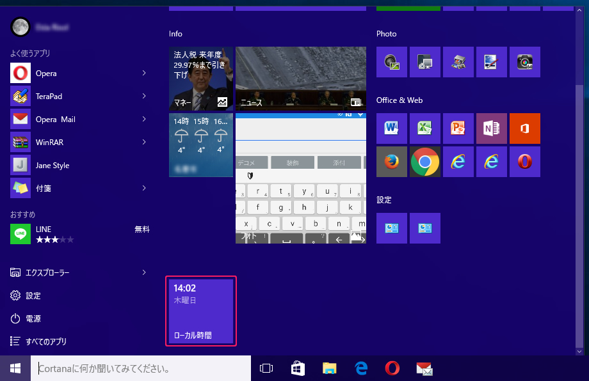Open the lens-with-histogram tile in Photo group

tap(392, 62)
